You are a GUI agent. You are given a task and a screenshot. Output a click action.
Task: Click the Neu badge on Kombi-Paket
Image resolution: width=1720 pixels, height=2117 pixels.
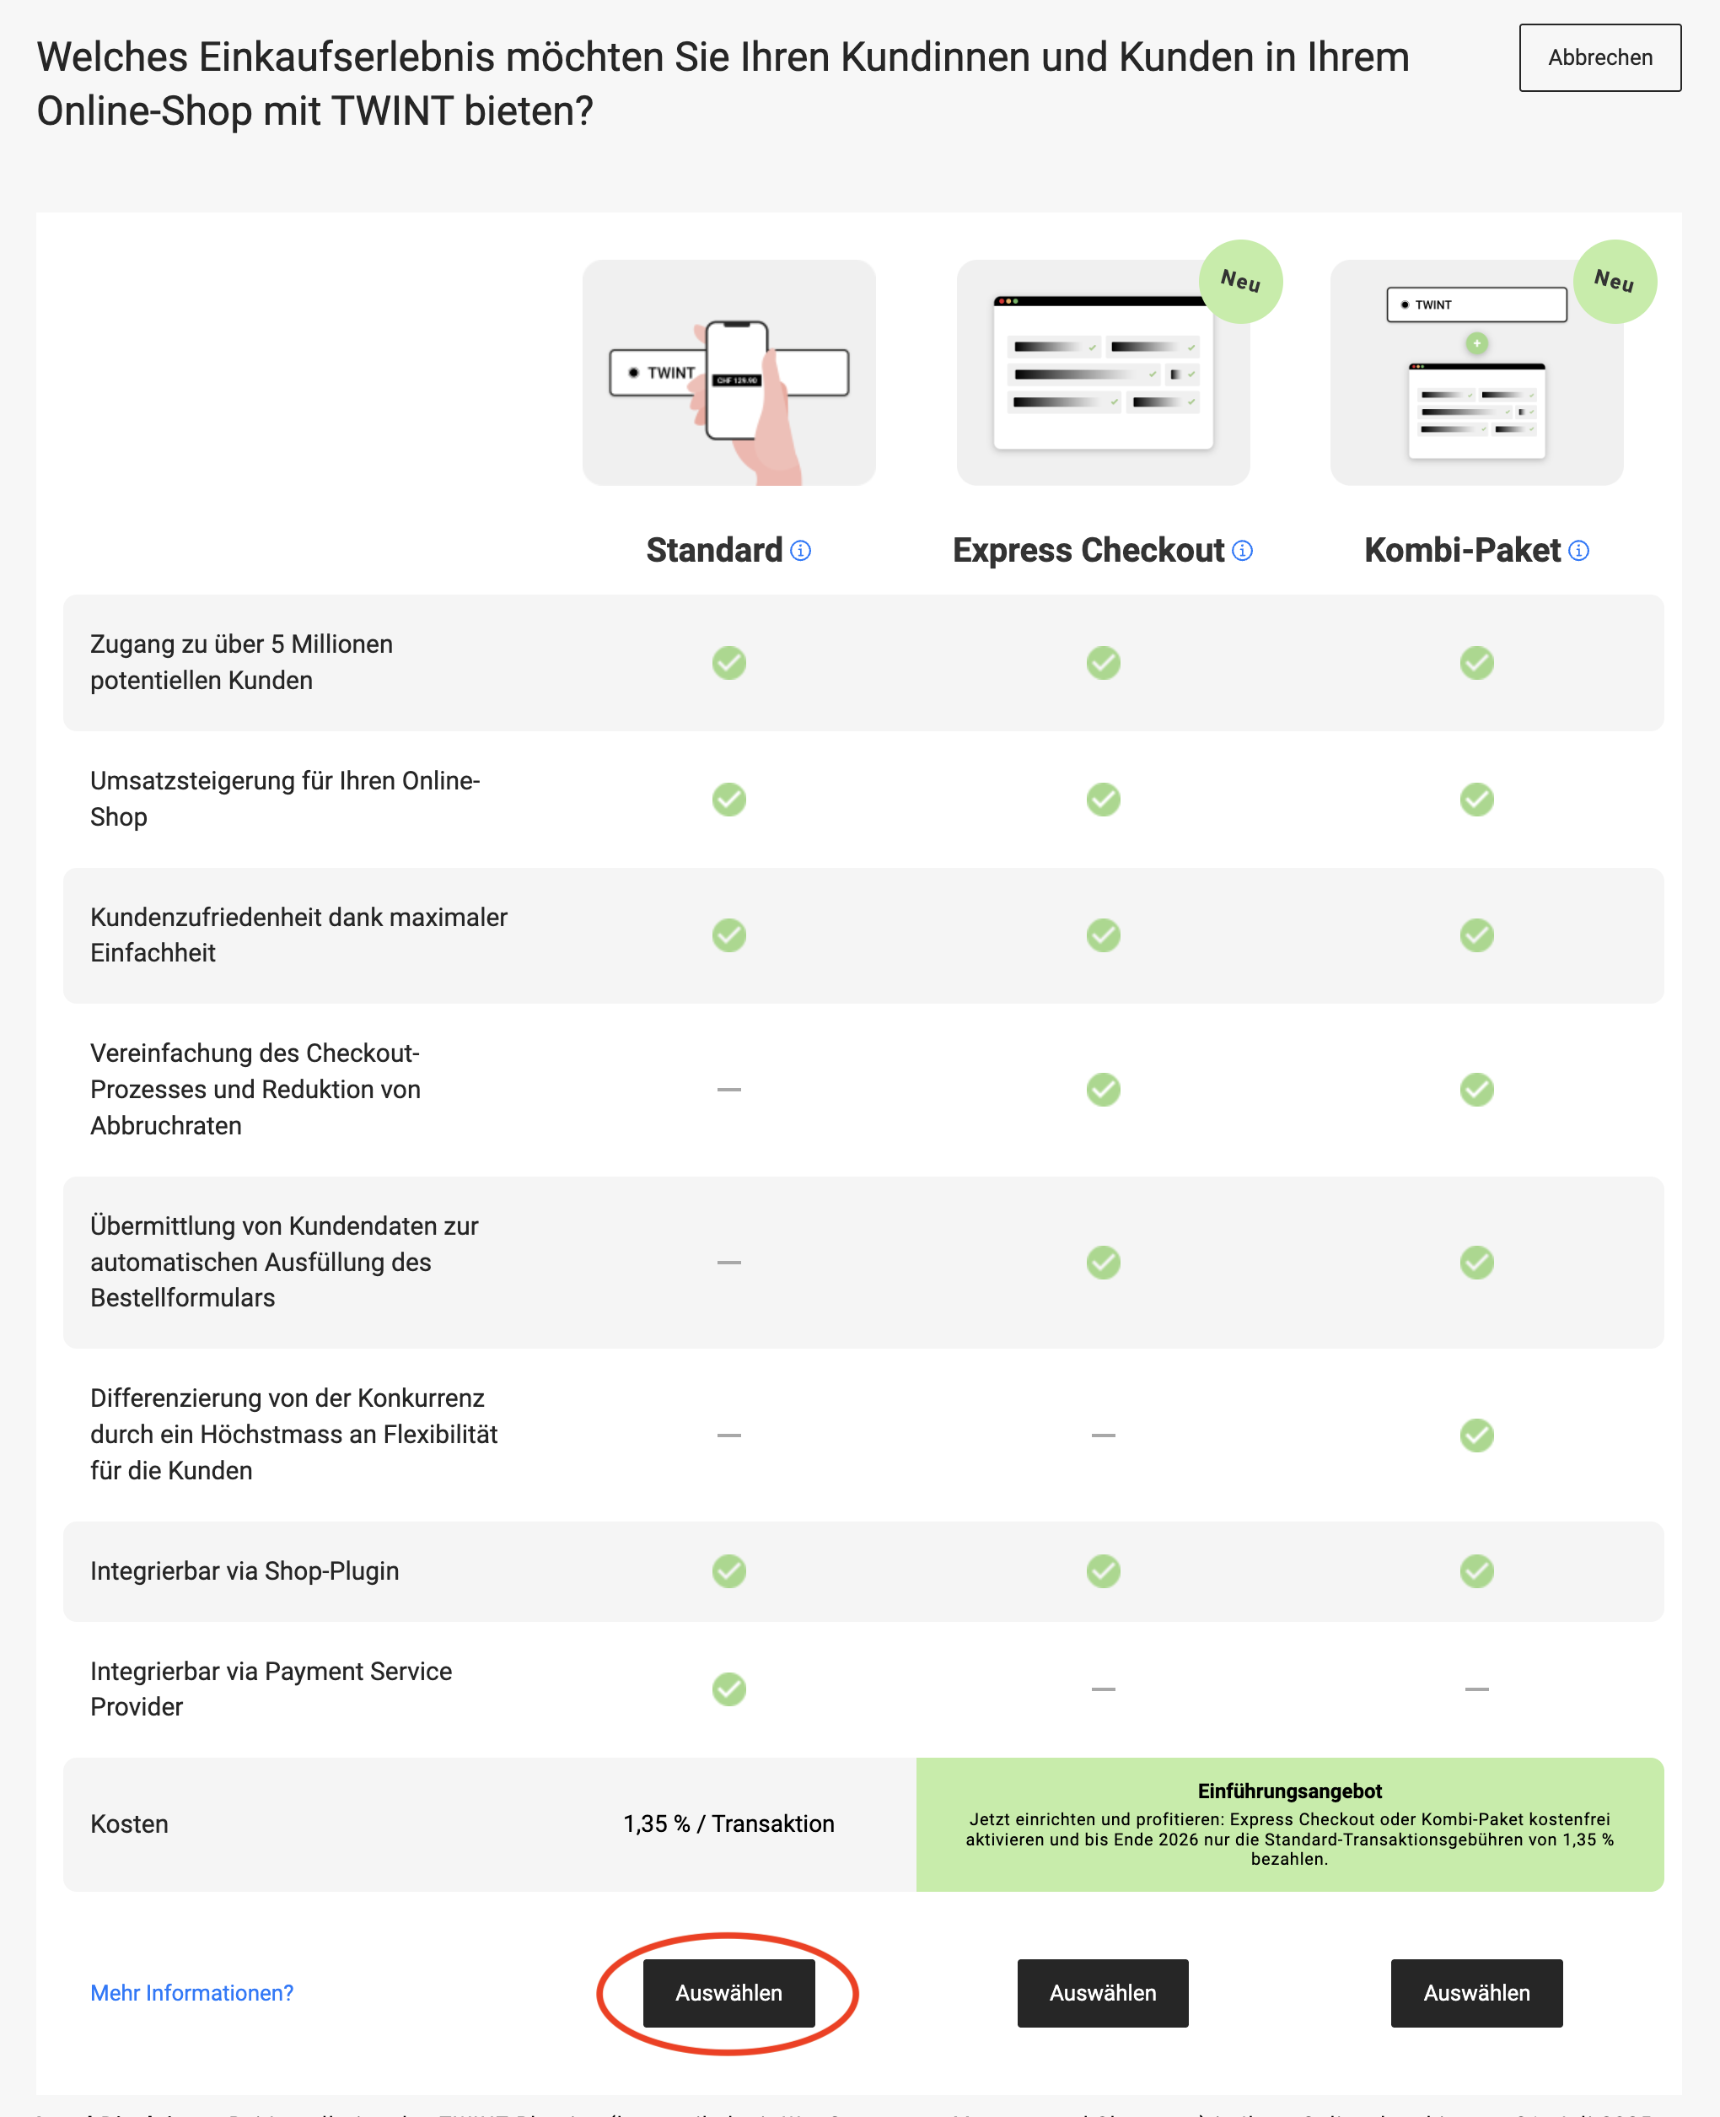tap(1614, 282)
